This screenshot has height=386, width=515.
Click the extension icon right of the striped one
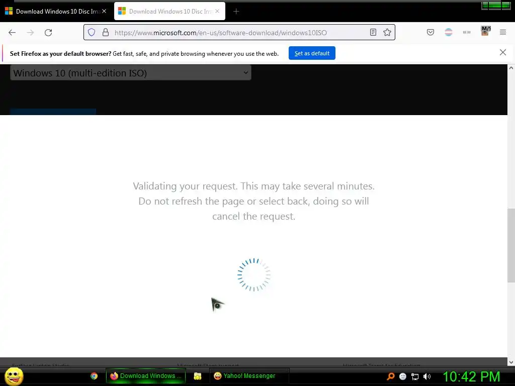click(x=467, y=32)
